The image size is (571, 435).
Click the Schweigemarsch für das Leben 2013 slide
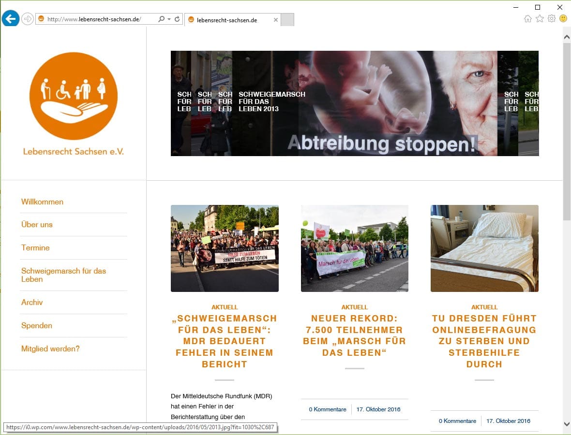coord(271,102)
